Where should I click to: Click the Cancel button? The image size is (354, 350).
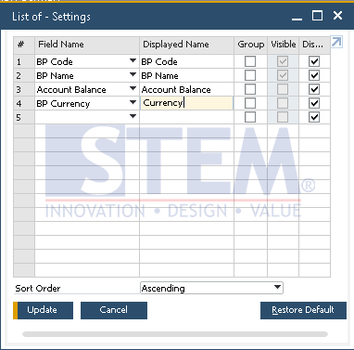click(x=114, y=310)
